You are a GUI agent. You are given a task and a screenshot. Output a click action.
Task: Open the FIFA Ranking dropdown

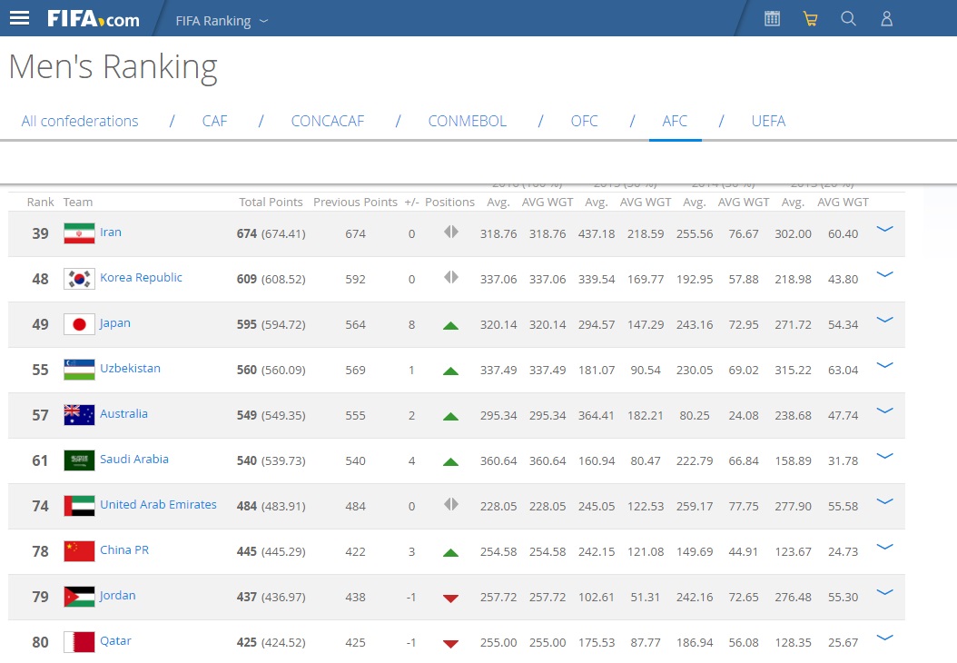[x=222, y=20]
